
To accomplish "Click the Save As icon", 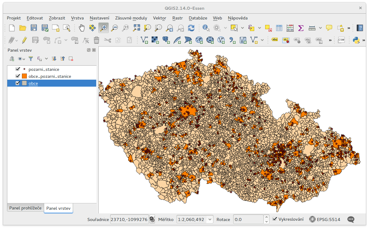I will click(45, 28).
